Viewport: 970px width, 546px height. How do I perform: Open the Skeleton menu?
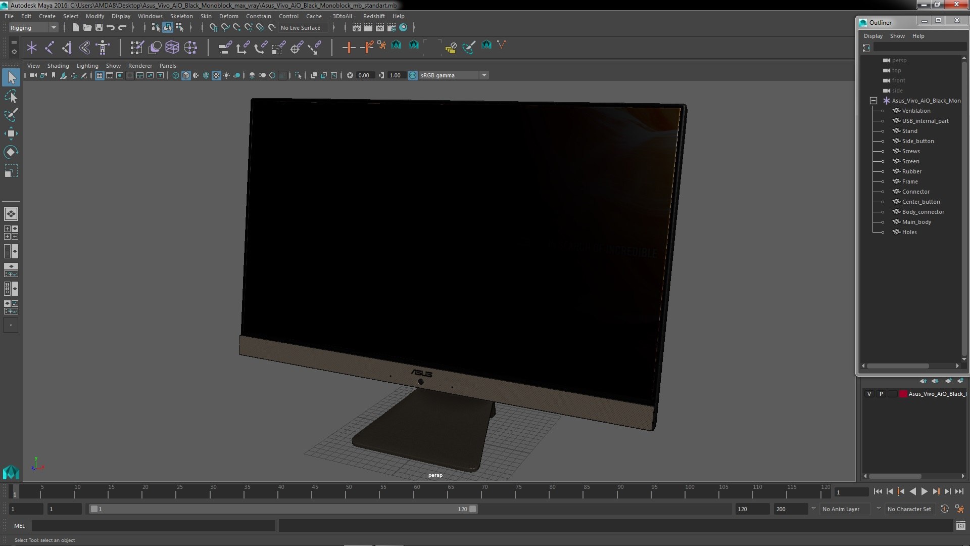(x=181, y=16)
